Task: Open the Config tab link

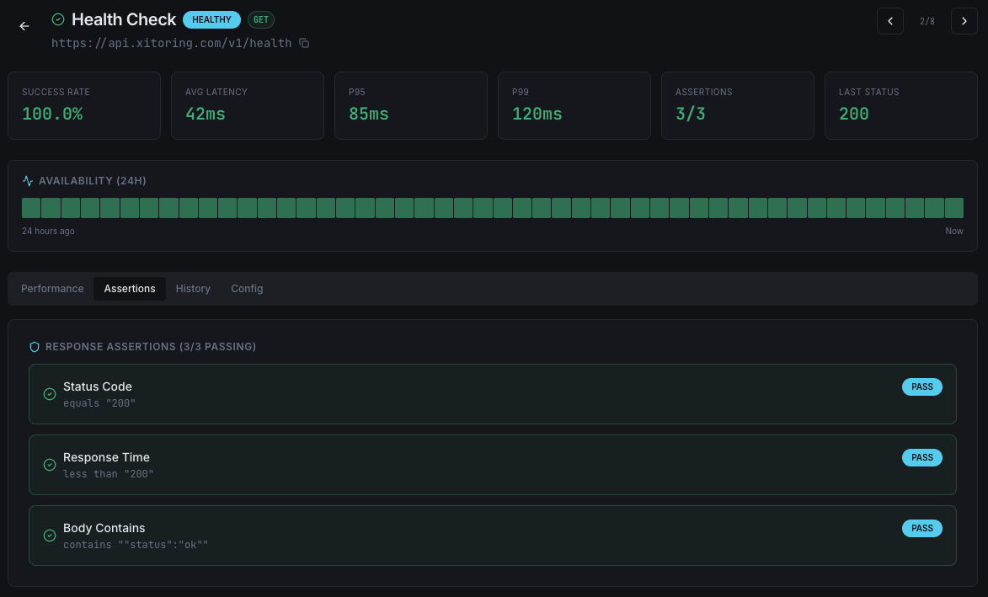Action: [247, 288]
